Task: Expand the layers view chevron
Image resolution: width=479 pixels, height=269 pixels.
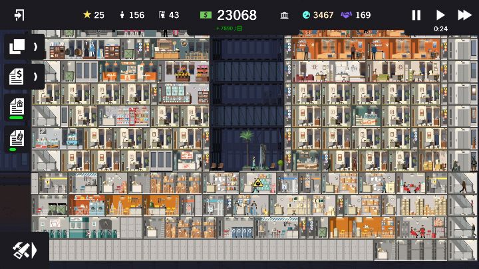Action: click(35, 46)
